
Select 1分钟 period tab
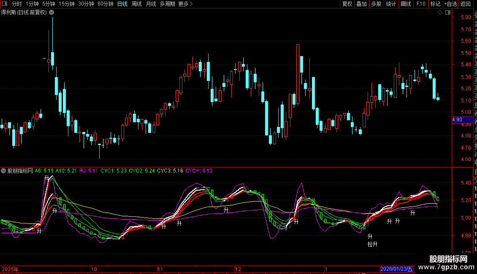coord(32,4)
